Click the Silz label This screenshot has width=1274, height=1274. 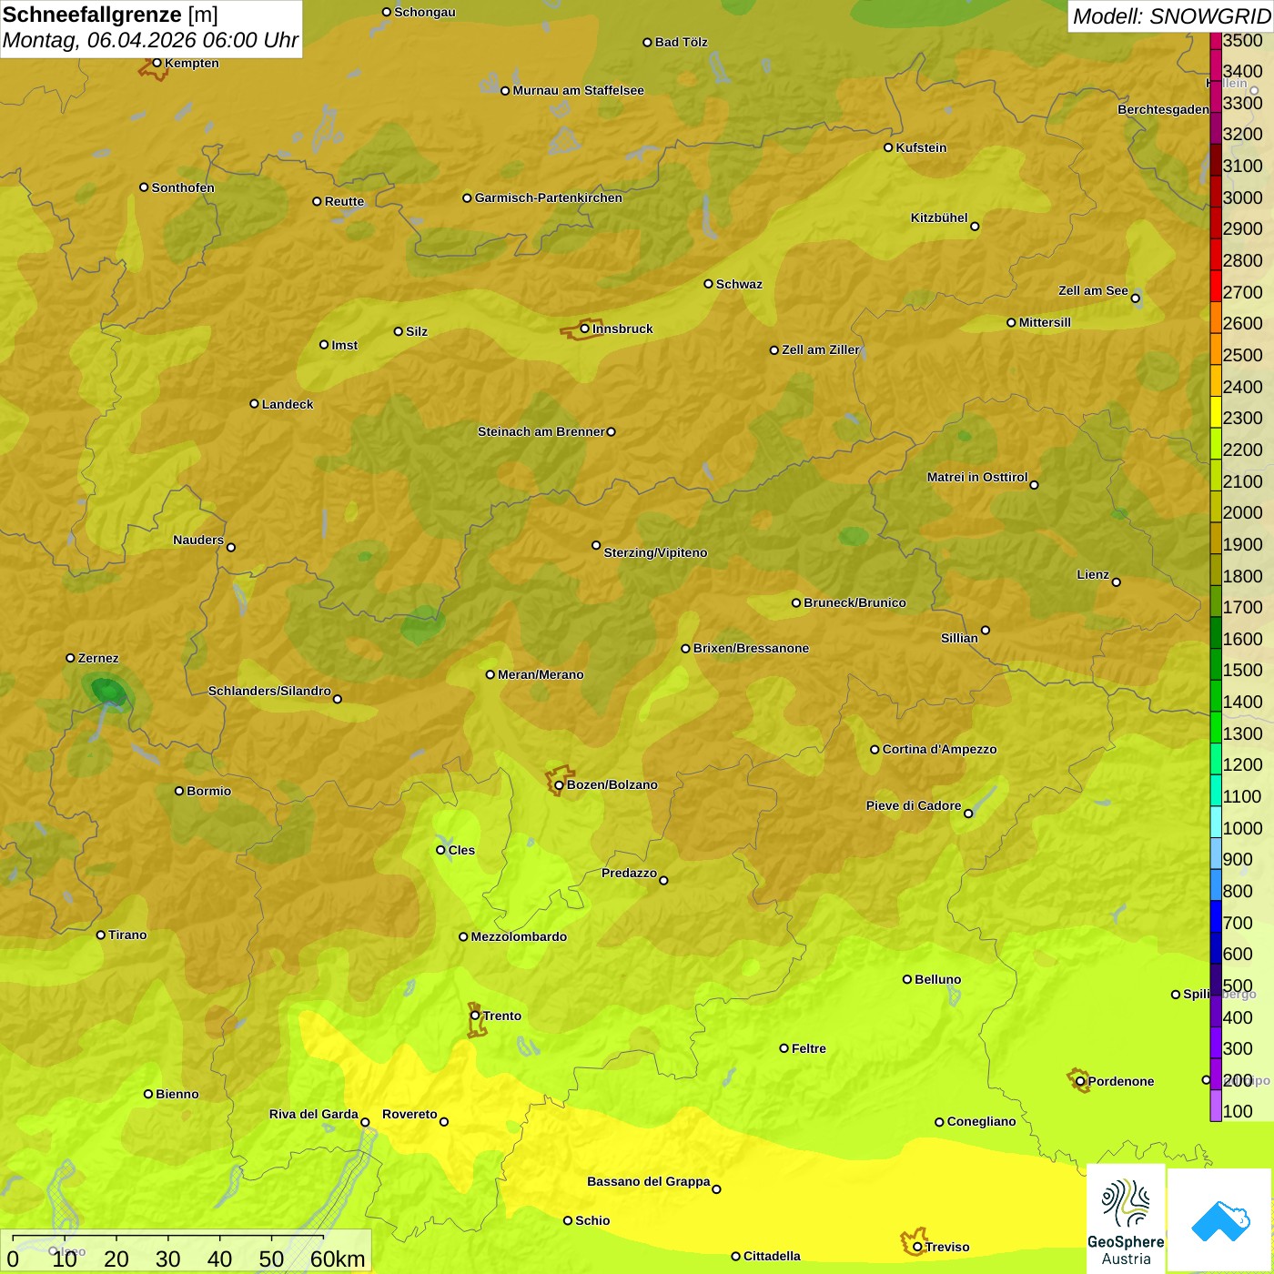click(416, 331)
